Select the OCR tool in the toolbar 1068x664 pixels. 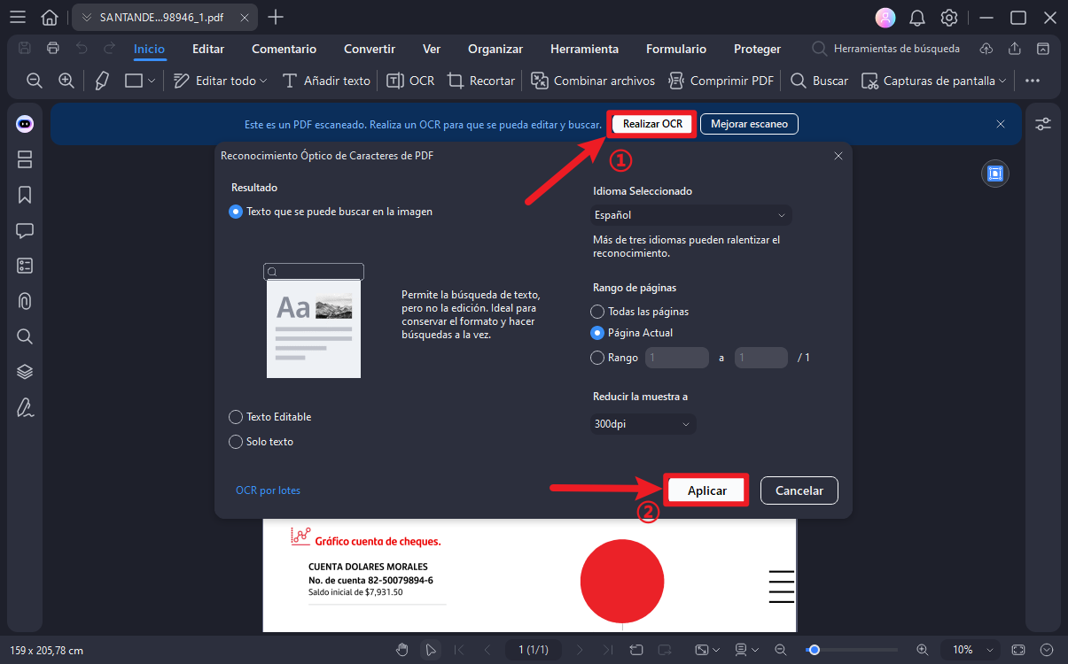point(409,80)
